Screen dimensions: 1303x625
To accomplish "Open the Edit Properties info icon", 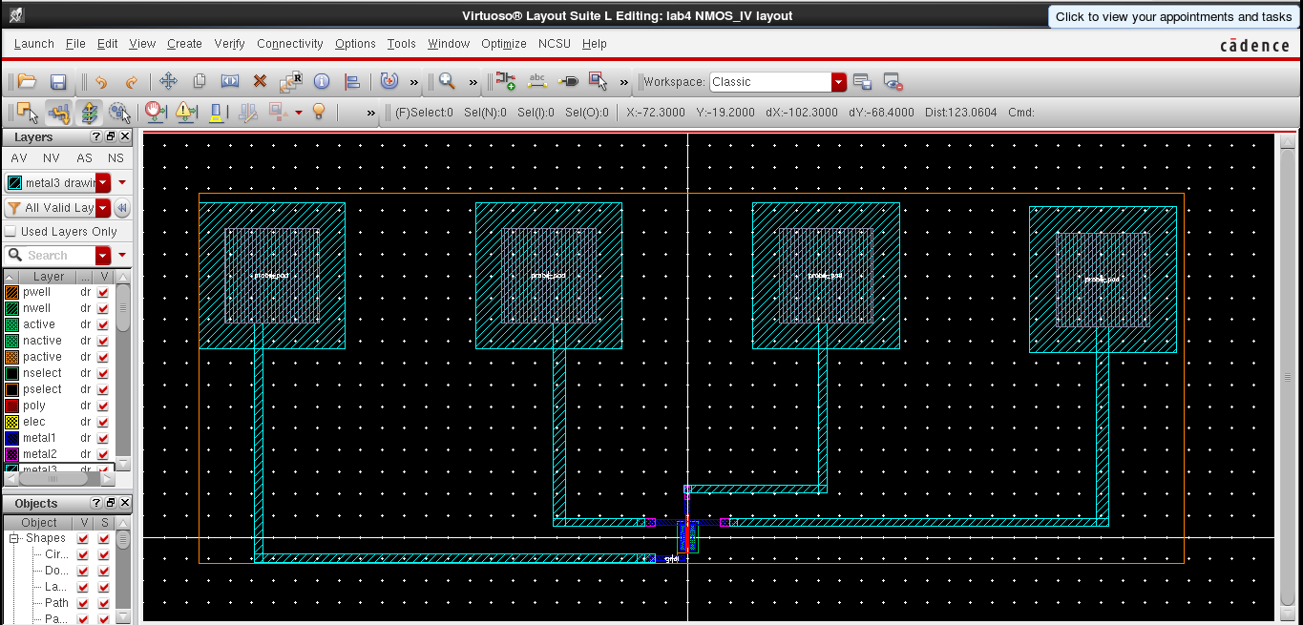I will click(322, 82).
